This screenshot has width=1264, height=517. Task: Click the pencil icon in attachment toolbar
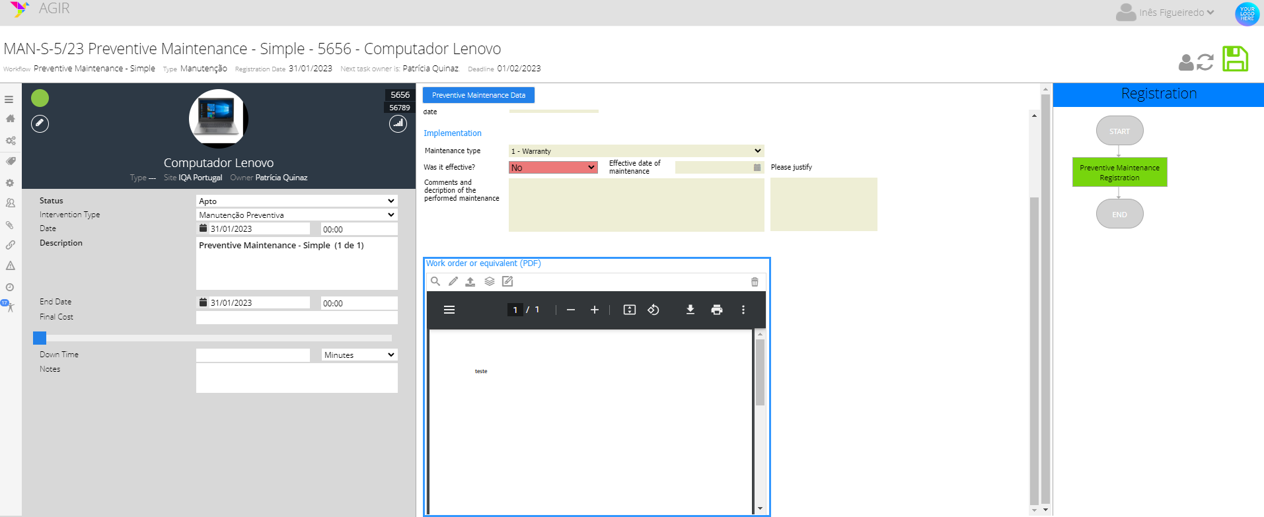coord(453,281)
